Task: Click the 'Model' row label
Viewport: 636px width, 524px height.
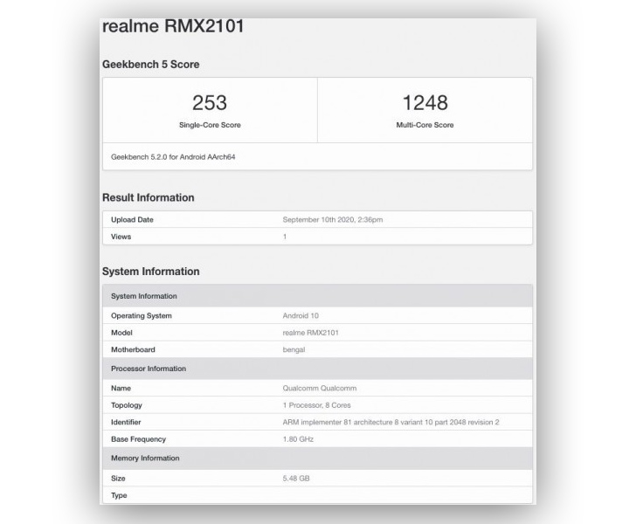Action: (121, 333)
